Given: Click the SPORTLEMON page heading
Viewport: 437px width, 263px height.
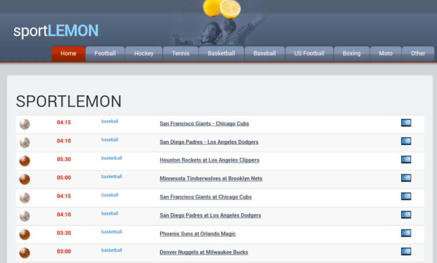Looking at the screenshot, I should click(69, 101).
